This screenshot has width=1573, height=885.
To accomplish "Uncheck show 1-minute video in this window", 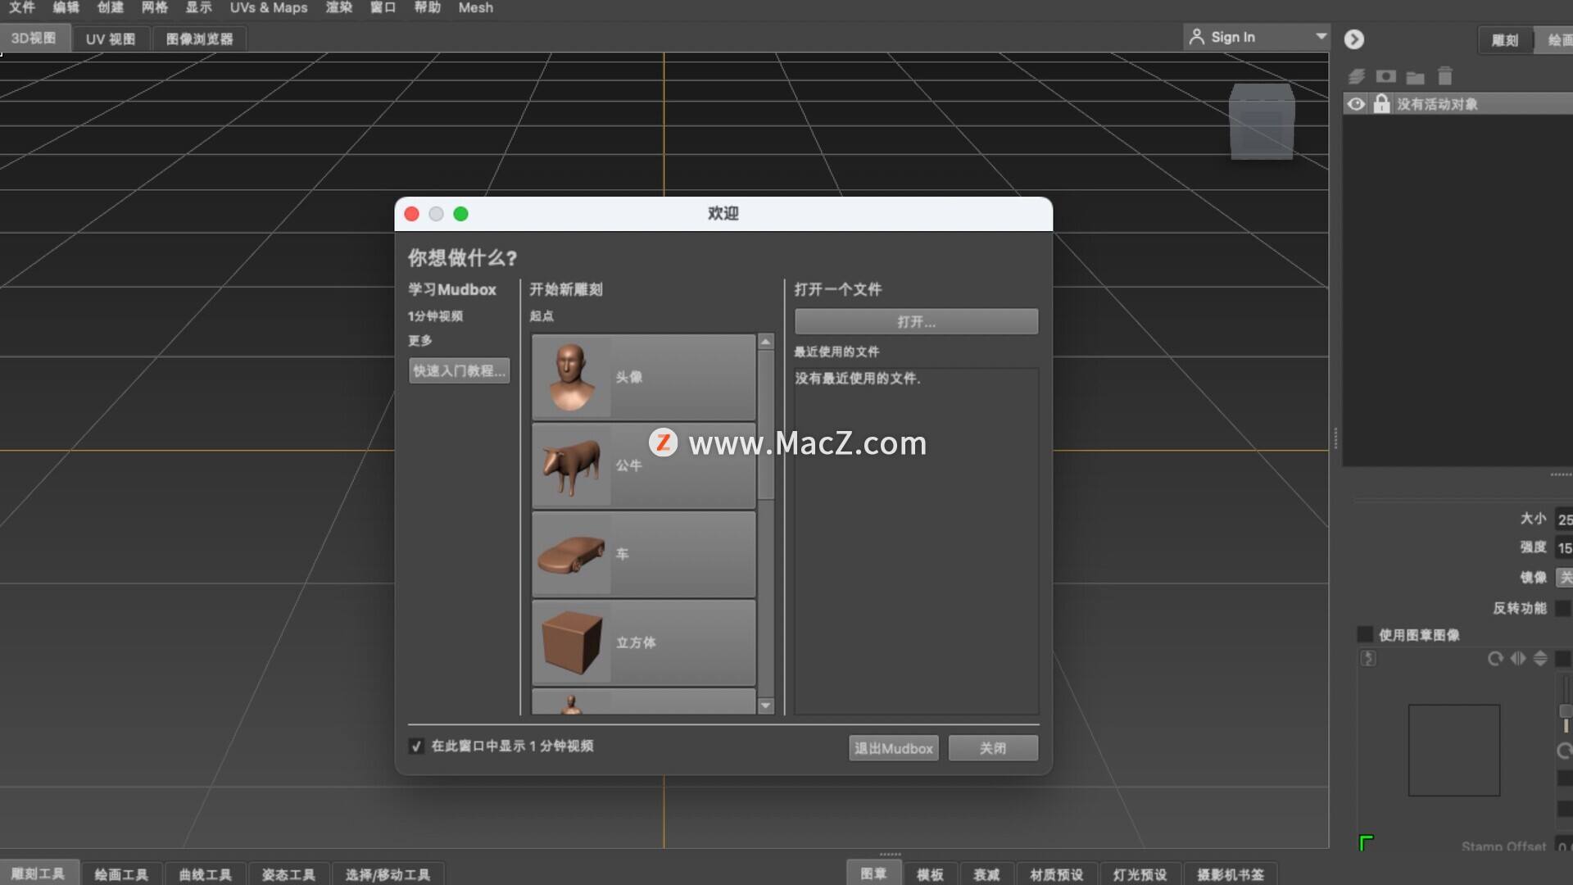I will click(x=416, y=747).
